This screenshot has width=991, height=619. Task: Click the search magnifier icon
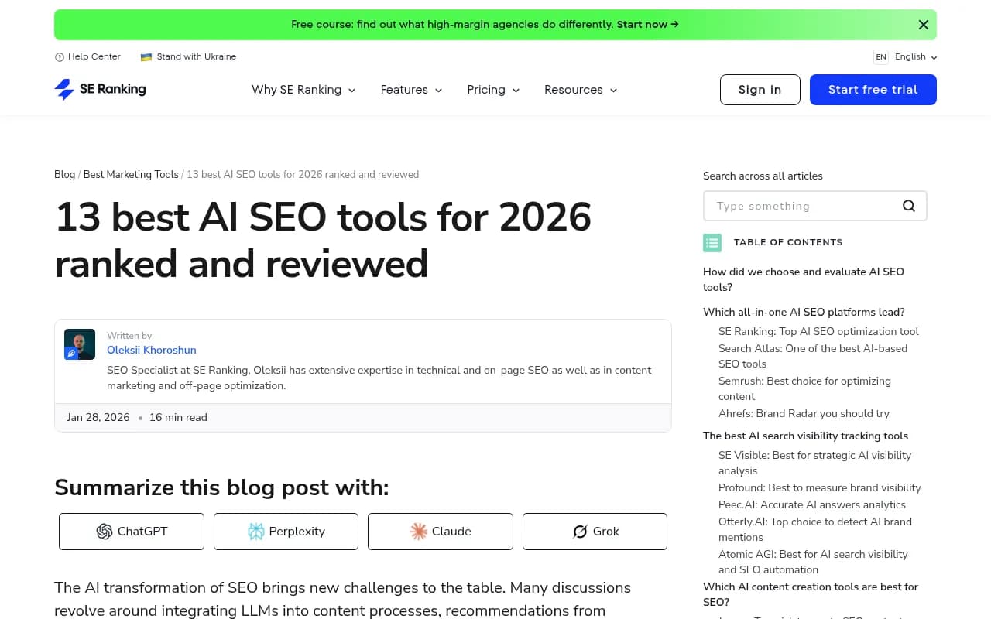[909, 206]
